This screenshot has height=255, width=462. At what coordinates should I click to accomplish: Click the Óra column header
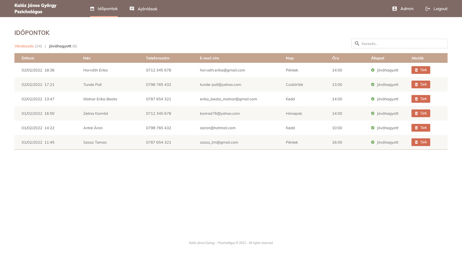[336, 58]
